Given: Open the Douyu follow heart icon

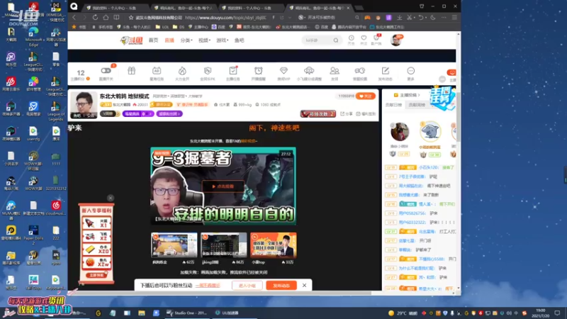Looking at the screenshot, I should point(364,40).
